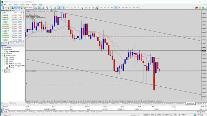
Task: Expand the Examples folder
Action: 5,60
